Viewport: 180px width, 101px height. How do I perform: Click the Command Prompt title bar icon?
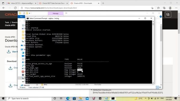click(28, 18)
